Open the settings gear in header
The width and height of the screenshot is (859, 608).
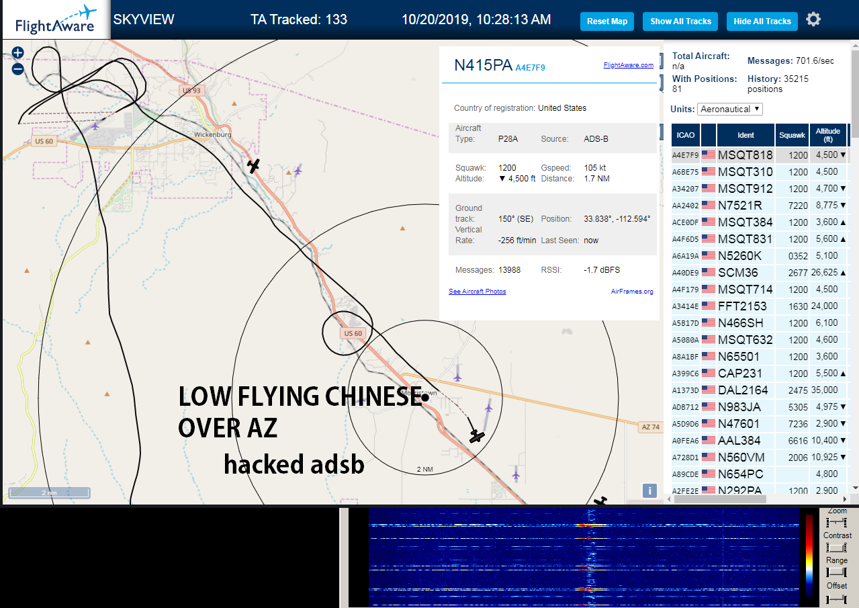tap(813, 19)
